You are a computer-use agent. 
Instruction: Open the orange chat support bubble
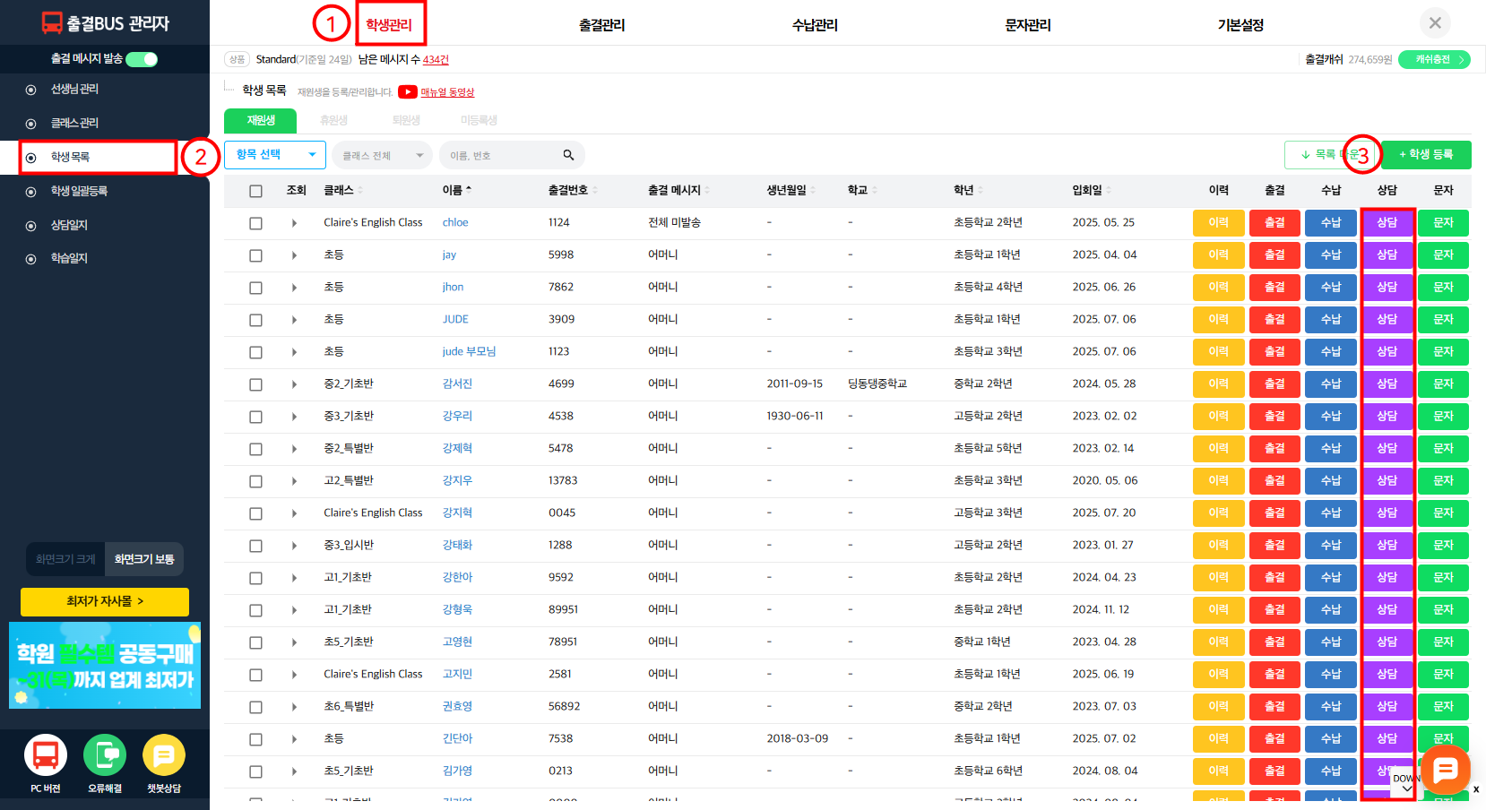[x=1445, y=769]
